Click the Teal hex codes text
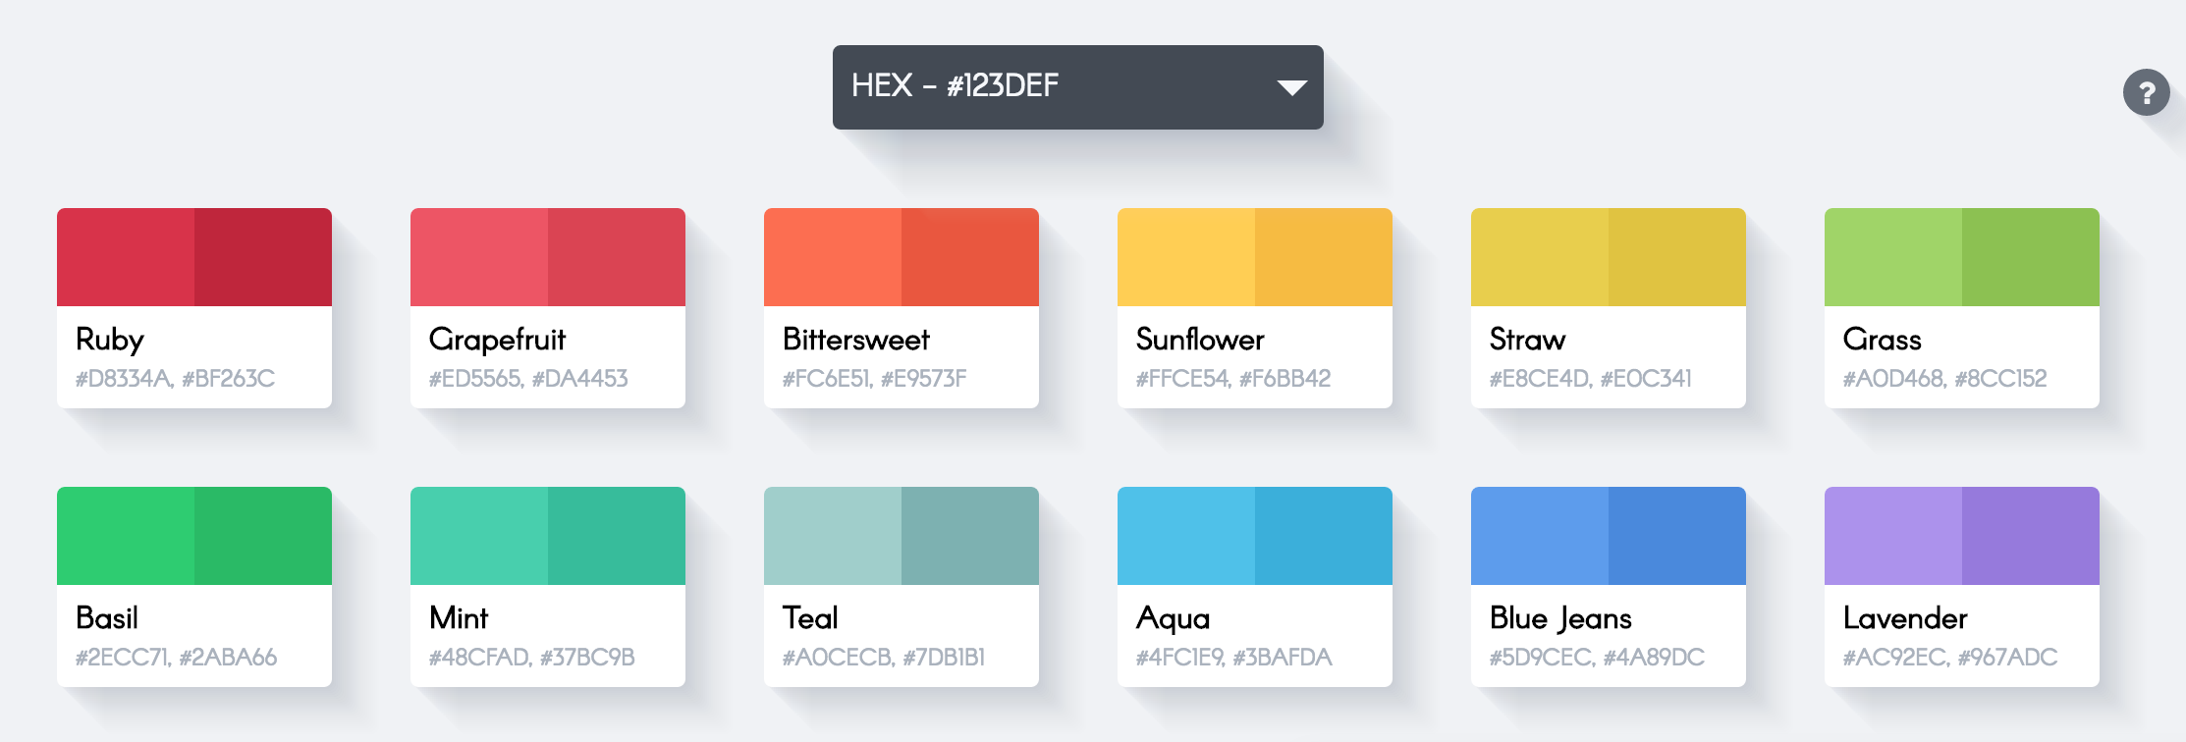The width and height of the screenshot is (2186, 742). click(x=883, y=658)
